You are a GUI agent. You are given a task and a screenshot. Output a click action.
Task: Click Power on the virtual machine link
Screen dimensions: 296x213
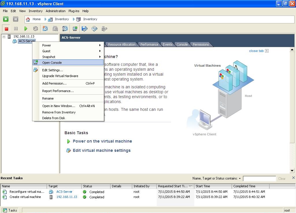[102, 141]
